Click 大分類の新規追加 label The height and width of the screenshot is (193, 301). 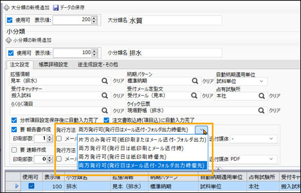pos(30,8)
